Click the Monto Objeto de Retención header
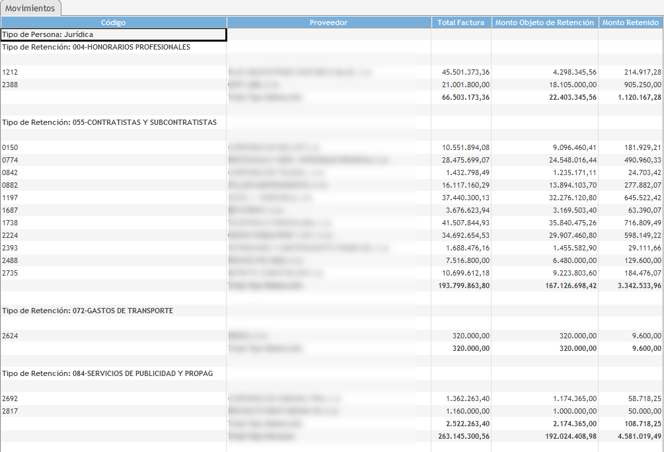 pyautogui.click(x=544, y=22)
